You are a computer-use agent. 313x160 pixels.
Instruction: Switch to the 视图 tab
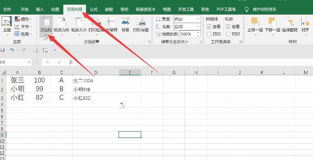pyautogui.click(x=167, y=9)
